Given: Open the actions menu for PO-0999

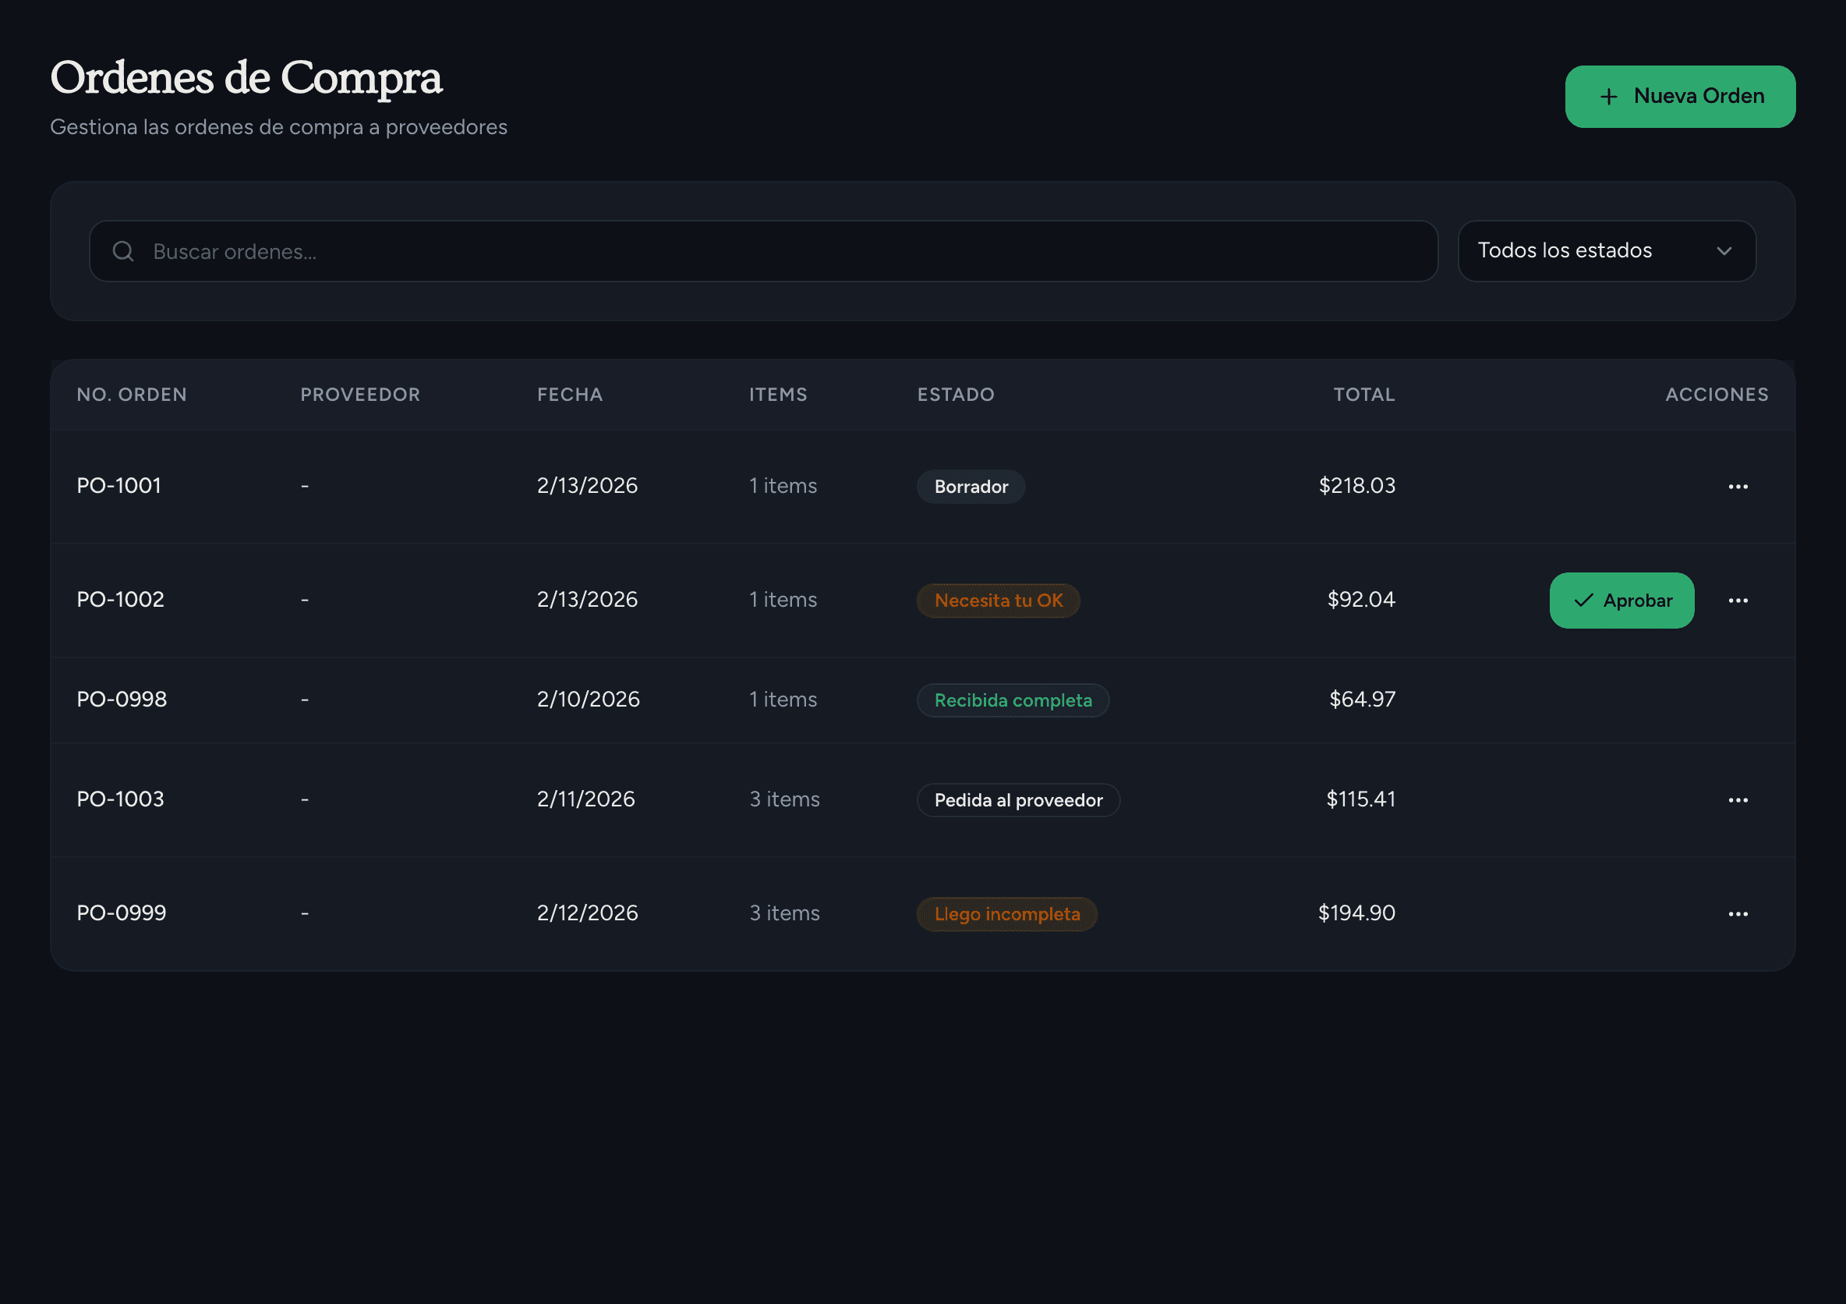Looking at the screenshot, I should tap(1738, 915).
